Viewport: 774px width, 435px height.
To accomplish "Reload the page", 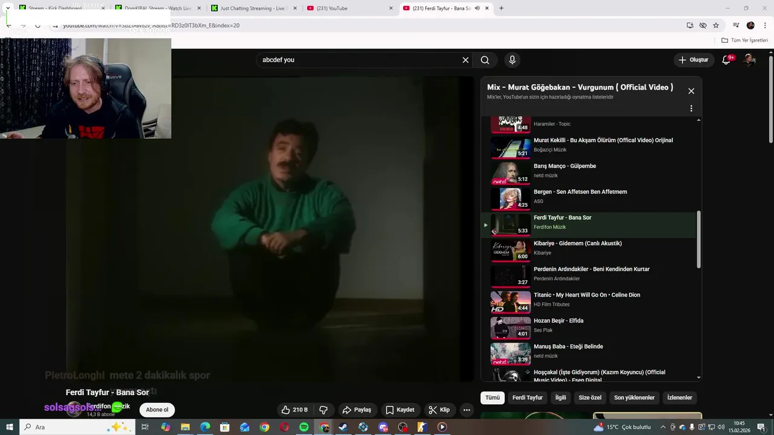I will [x=37, y=25].
